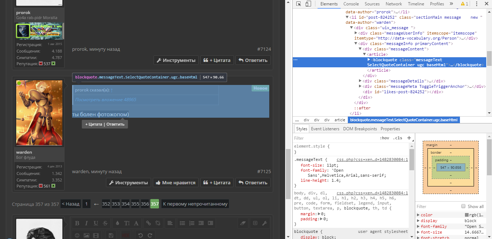Select the color swatch in computed styles

tap(467, 215)
